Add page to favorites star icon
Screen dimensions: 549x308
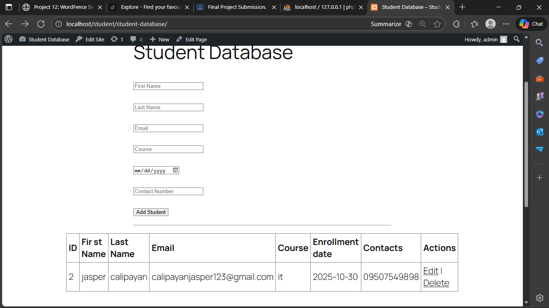click(x=437, y=24)
